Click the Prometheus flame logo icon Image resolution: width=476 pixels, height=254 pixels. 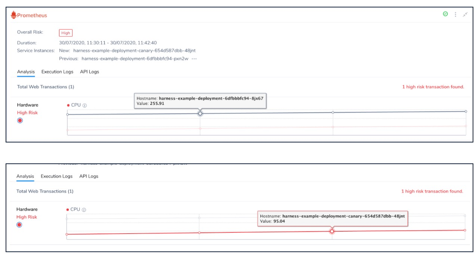[14, 15]
